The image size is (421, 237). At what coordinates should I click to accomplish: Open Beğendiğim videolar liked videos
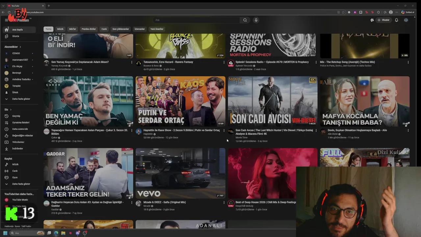click(20, 136)
